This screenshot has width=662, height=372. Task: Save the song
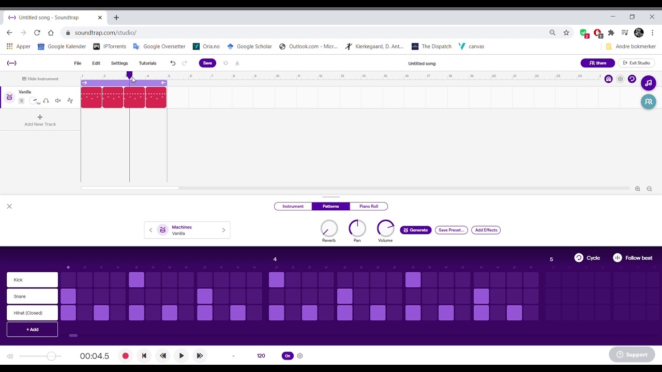[207, 63]
